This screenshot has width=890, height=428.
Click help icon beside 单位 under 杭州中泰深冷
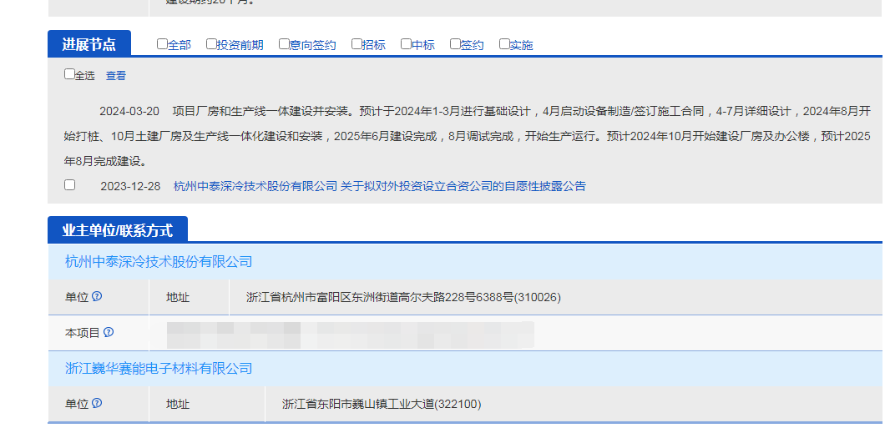pos(97,296)
